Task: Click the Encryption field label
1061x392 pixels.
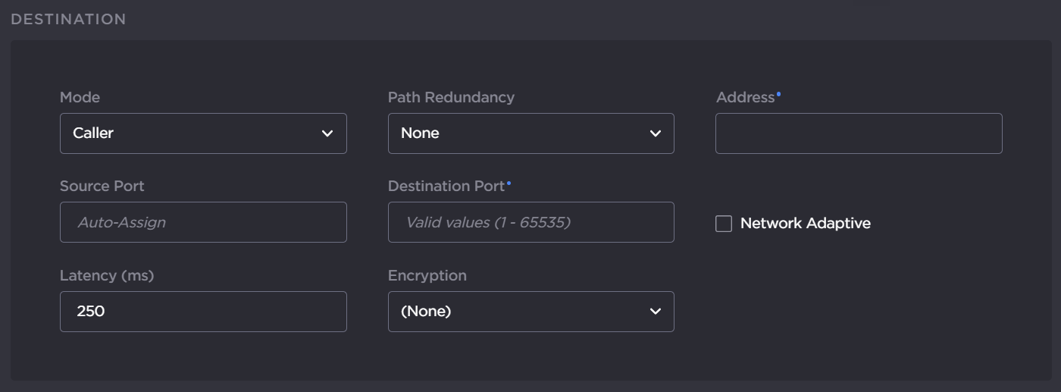Action: coord(427,276)
